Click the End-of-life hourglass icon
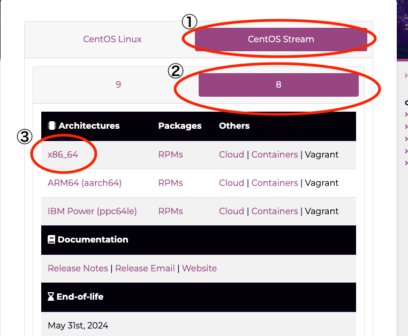408x336 pixels. [x=51, y=296]
